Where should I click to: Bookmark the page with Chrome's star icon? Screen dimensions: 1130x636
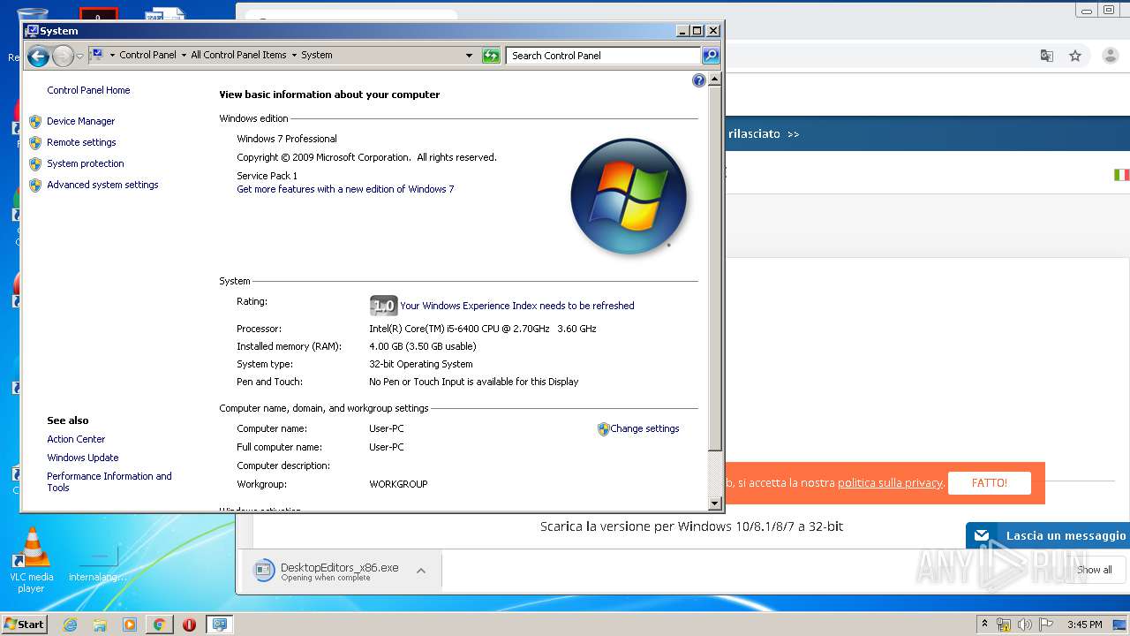[1075, 56]
